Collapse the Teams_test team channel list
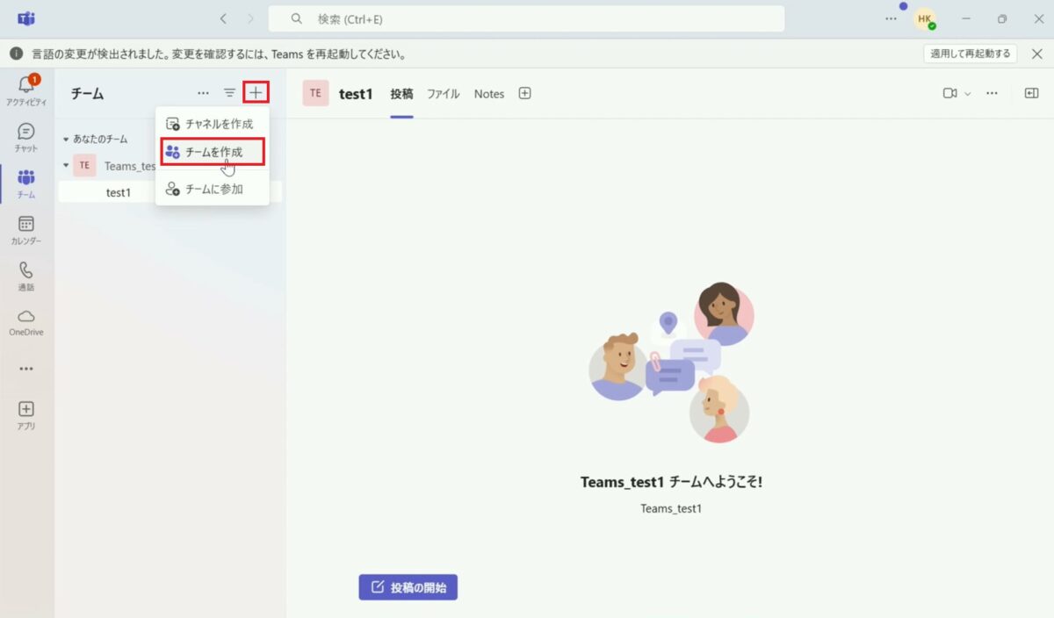 [65, 165]
